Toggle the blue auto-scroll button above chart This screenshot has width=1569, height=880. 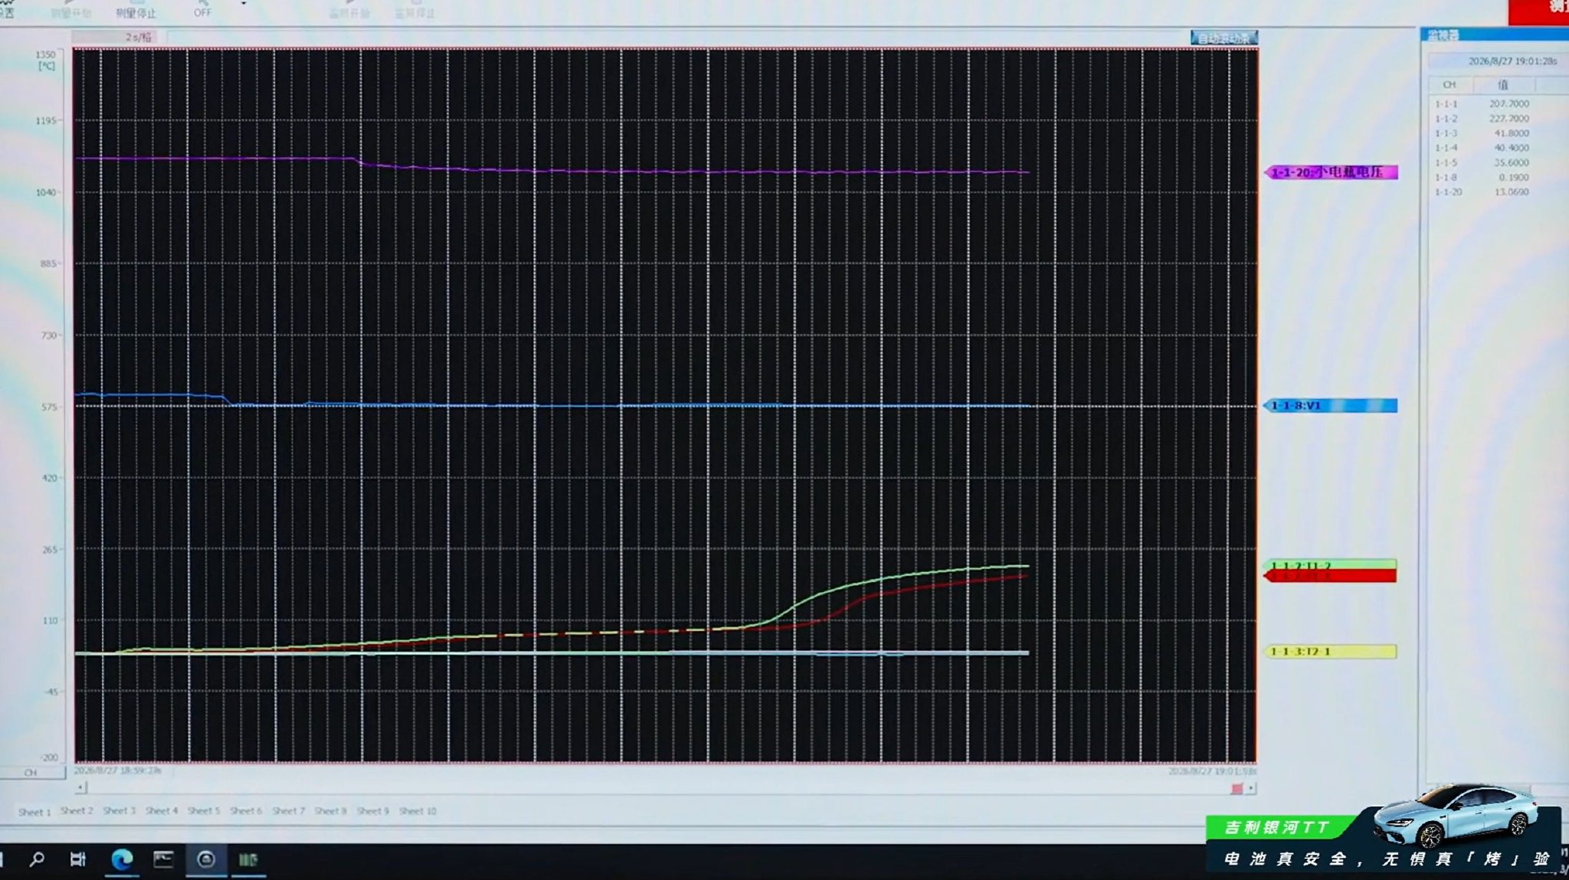tap(1223, 38)
